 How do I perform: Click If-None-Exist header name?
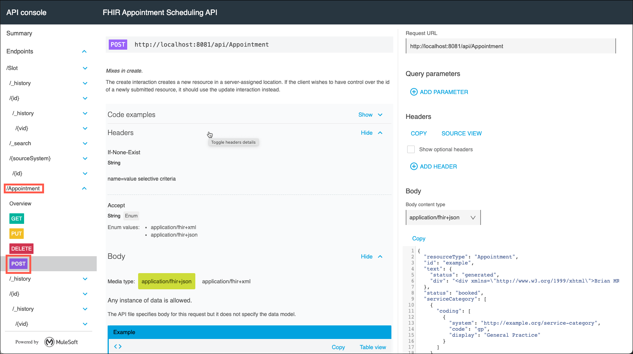pyautogui.click(x=124, y=152)
